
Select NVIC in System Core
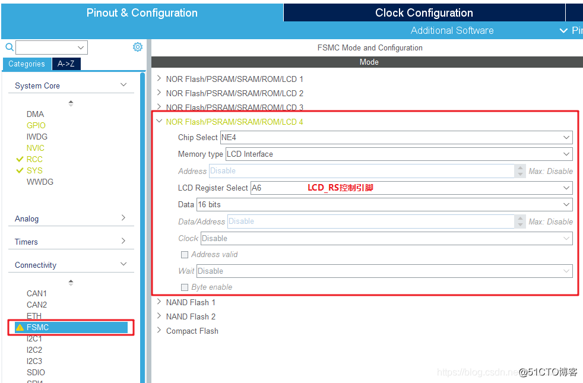(35, 148)
